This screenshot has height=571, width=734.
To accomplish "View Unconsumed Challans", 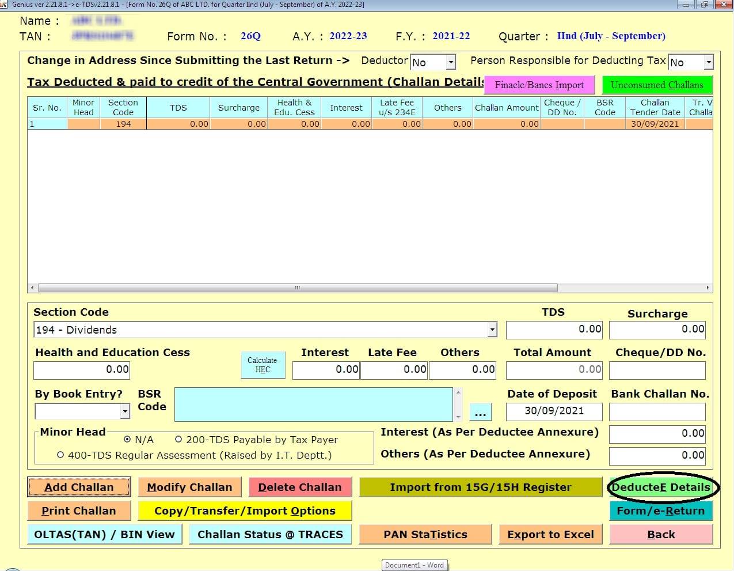I will point(657,85).
